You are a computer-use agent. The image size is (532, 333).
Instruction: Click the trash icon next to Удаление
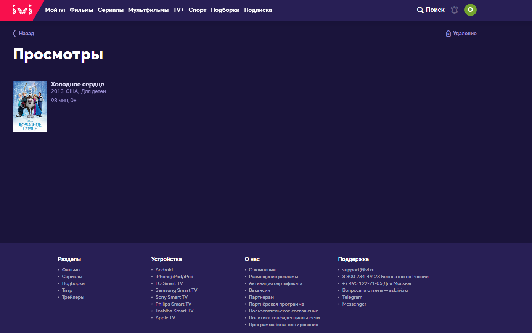tap(448, 34)
